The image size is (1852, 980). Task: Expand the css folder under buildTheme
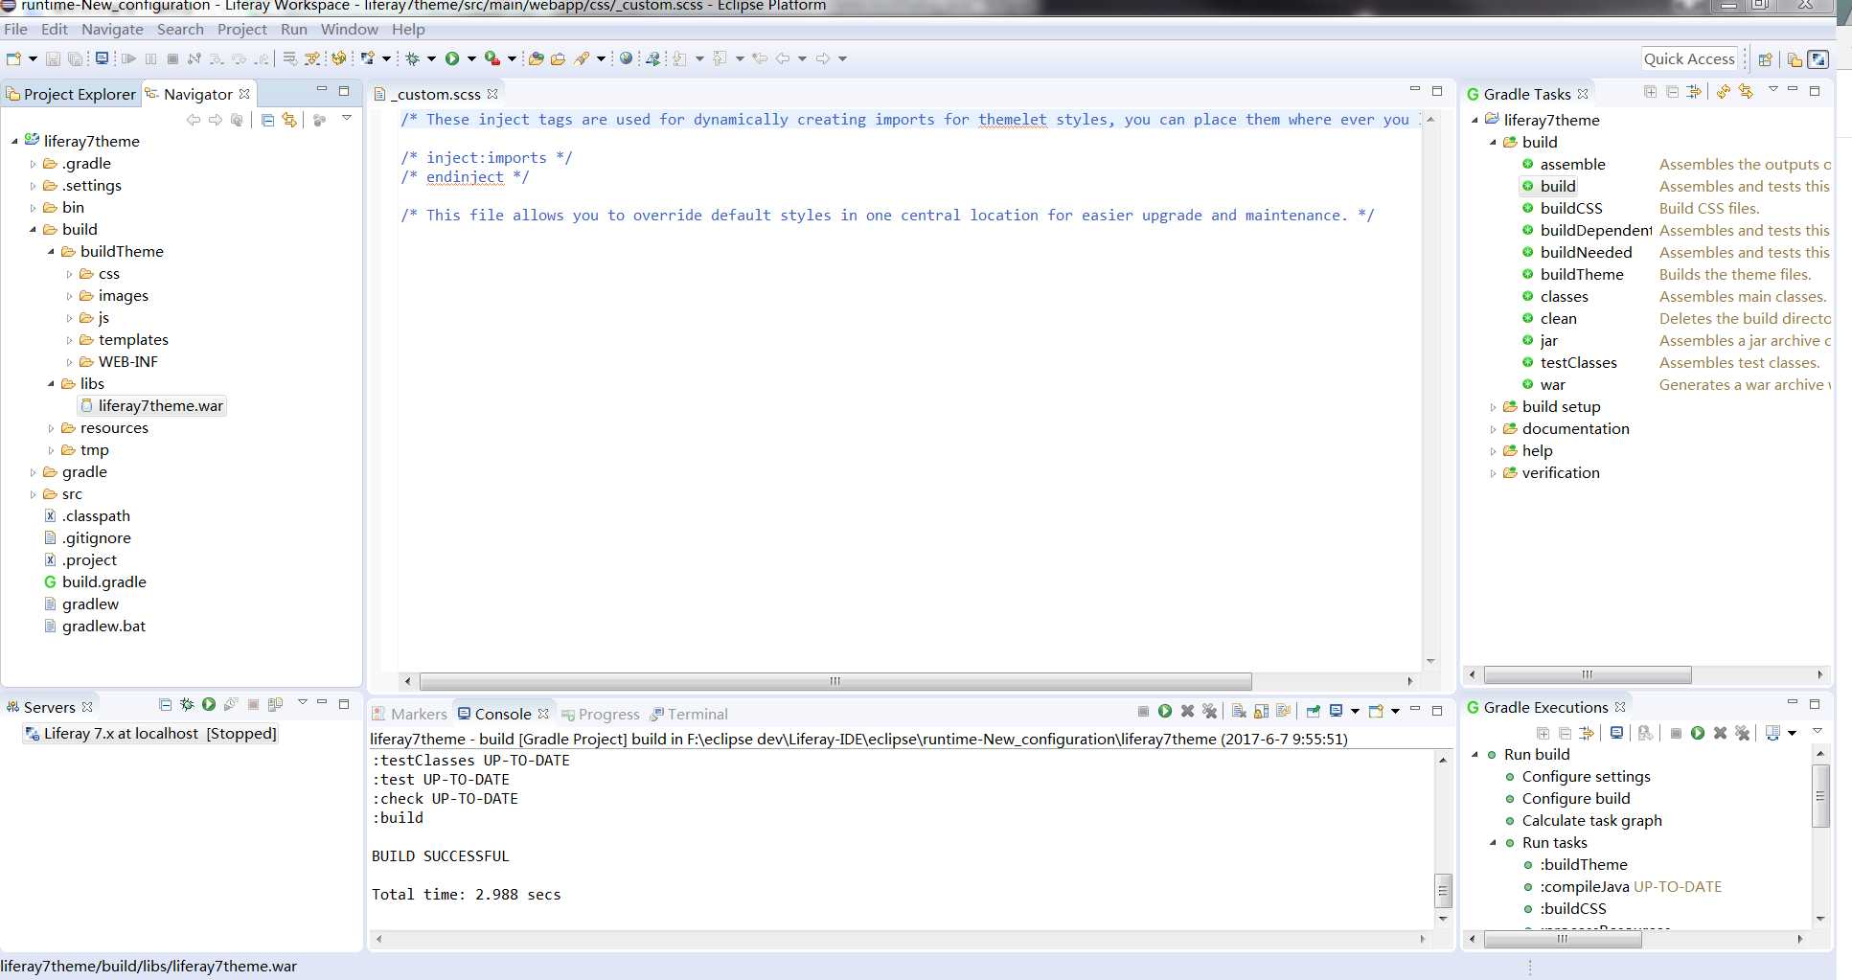[x=69, y=274]
